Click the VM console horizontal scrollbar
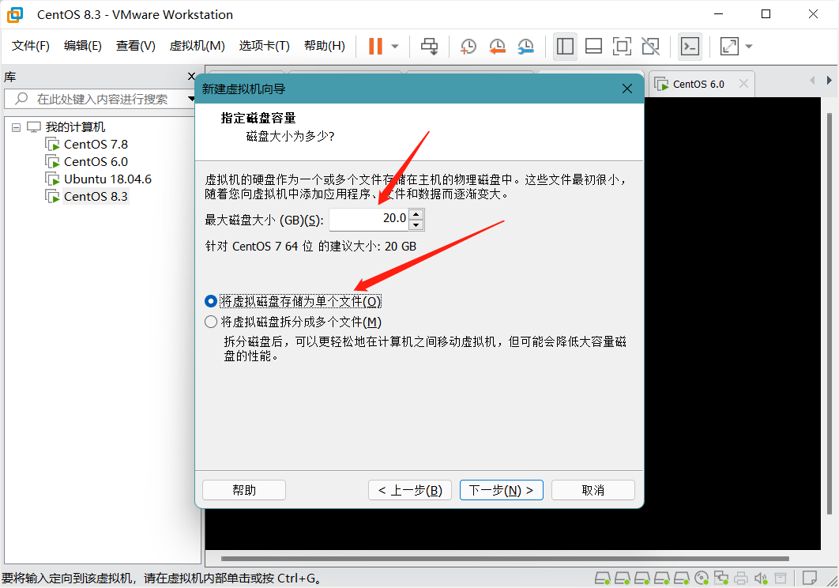 tap(505, 559)
